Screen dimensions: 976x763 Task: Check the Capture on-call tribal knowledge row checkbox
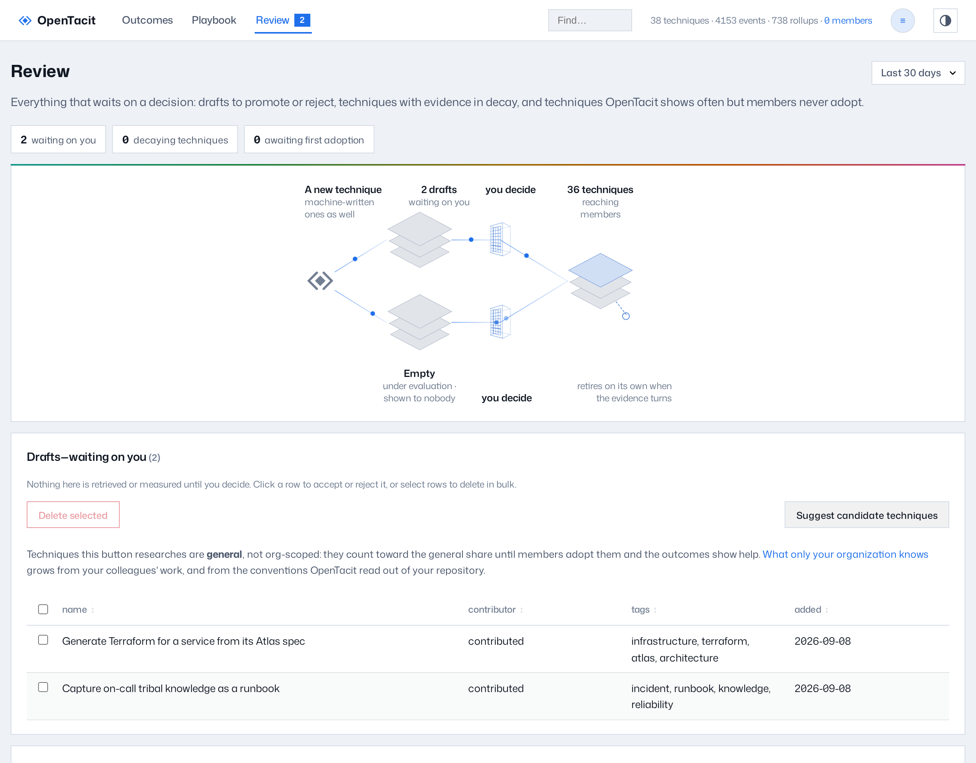click(x=43, y=687)
